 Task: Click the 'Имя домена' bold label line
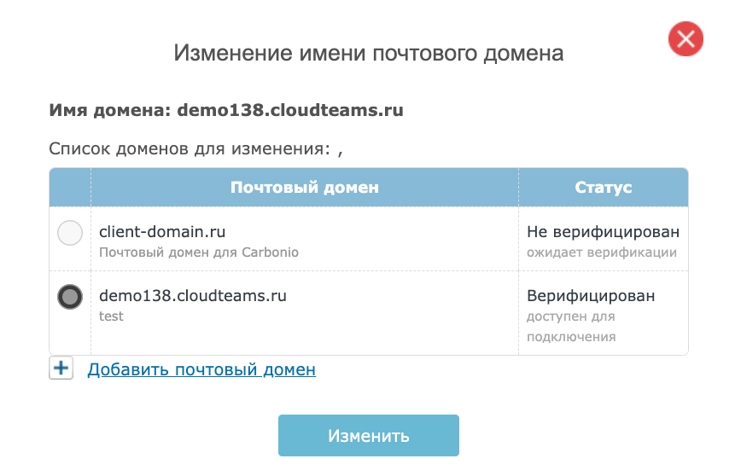225,110
